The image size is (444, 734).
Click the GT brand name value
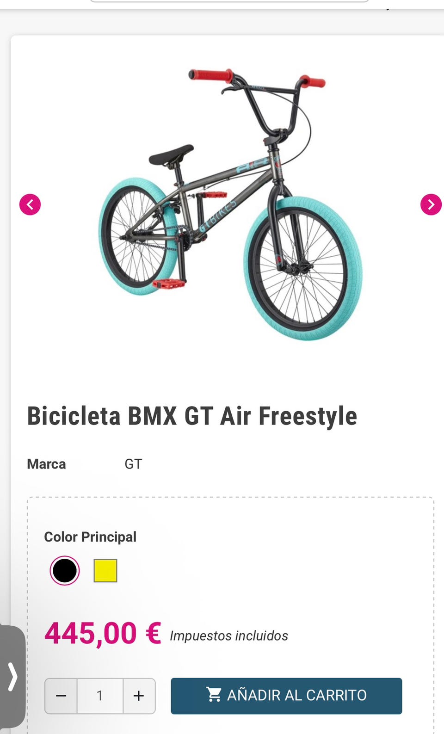(133, 464)
